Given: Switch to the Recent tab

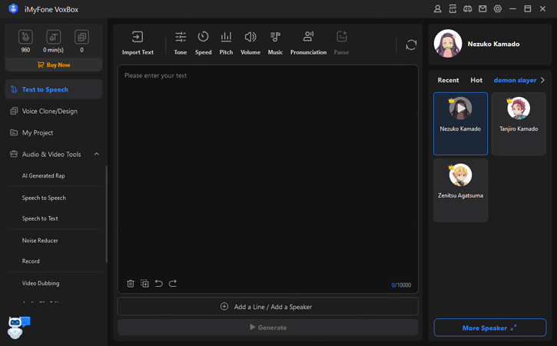Looking at the screenshot, I should [x=448, y=80].
